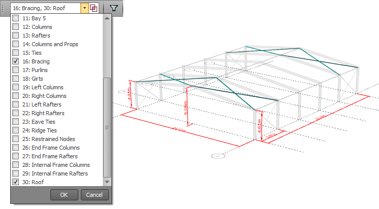Check the '14: Columns and Props' checkbox
Image resolution: width=379 pixels, height=209 pixels.
pyautogui.click(x=15, y=44)
